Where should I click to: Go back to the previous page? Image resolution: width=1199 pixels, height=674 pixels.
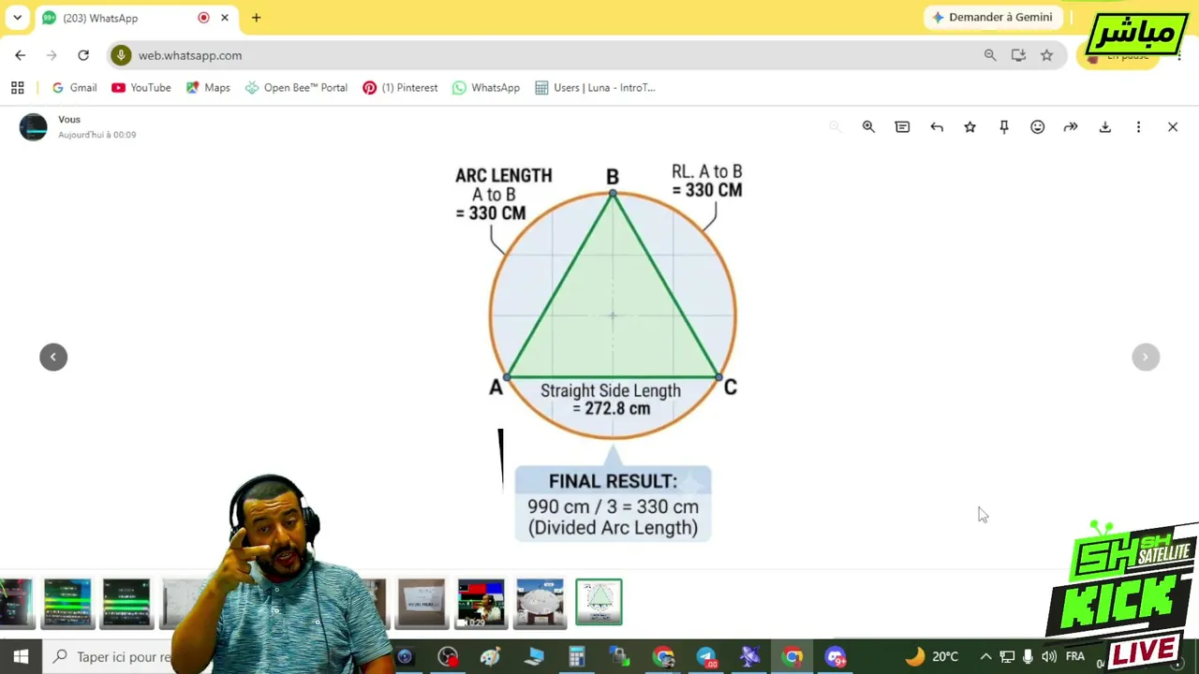pyautogui.click(x=21, y=55)
